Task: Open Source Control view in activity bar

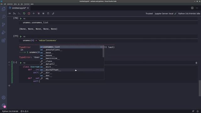Action: [x=3, y=24]
